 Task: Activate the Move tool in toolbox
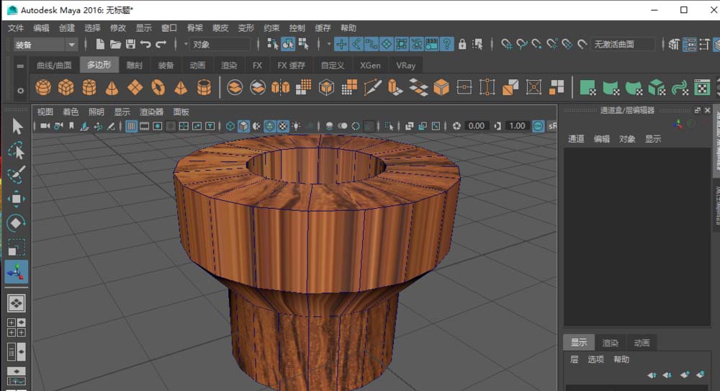(17, 199)
